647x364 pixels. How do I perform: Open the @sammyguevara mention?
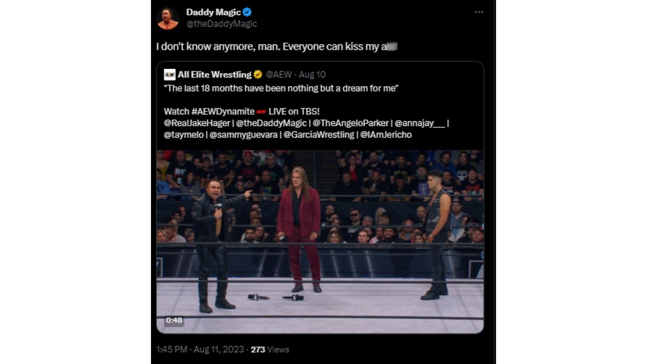pyautogui.click(x=243, y=135)
